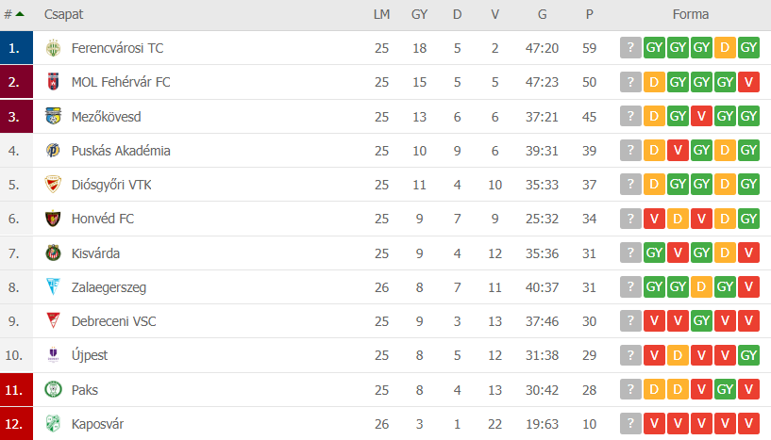This screenshot has width=771, height=440.
Task: Click the blue position 1 rank badge
Action: click(x=16, y=48)
